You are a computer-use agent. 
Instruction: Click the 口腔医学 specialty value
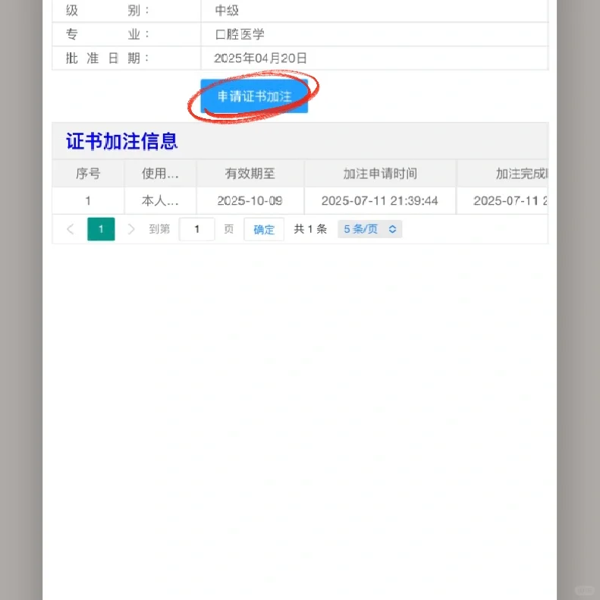240,34
